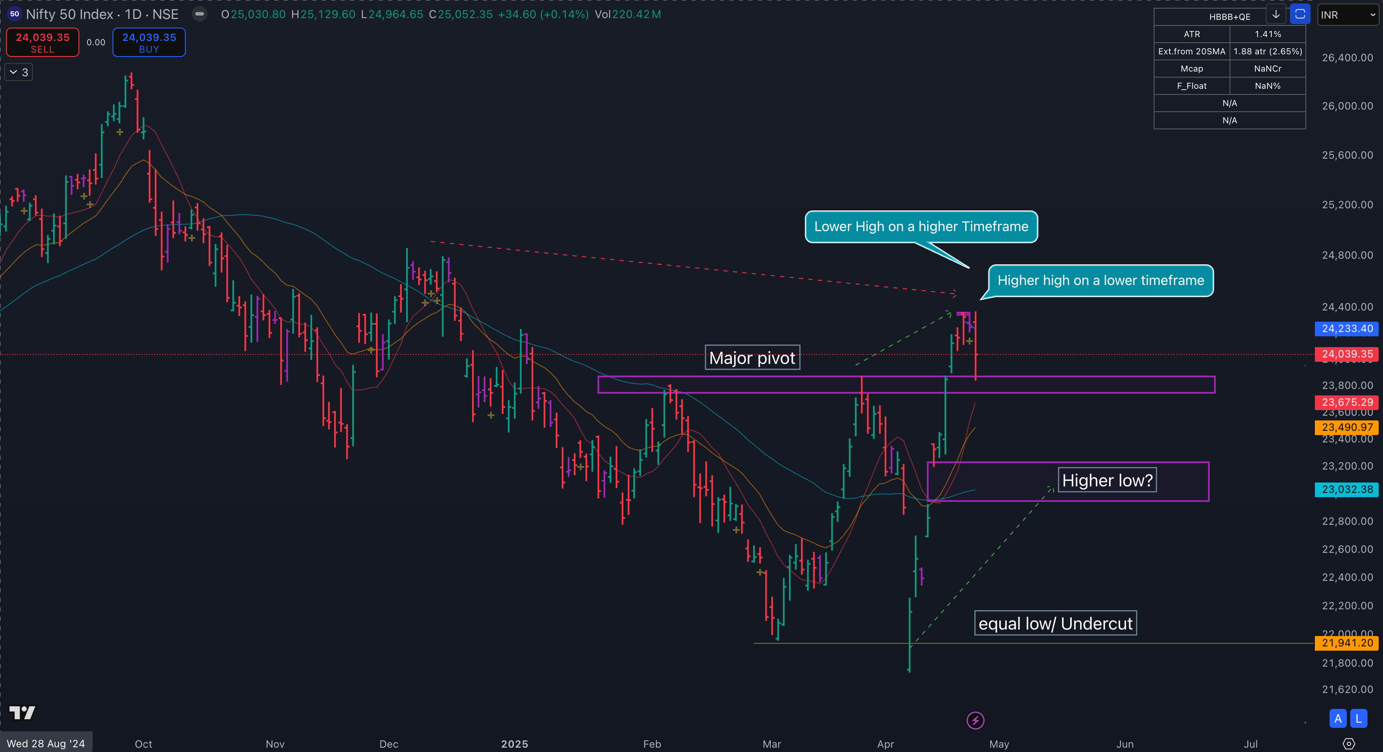Viewport: 1383px width, 752px height.
Task: Click the 24,039.35 red last price label
Action: (x=1346, y=354)
